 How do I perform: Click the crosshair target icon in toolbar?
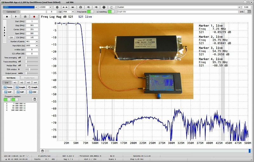[104, 7]
